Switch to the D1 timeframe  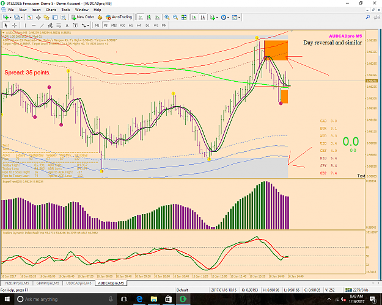(147, 25)
